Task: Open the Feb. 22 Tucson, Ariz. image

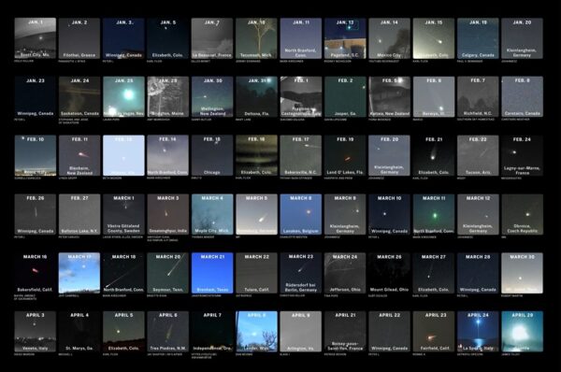Action: coord(478,155)
